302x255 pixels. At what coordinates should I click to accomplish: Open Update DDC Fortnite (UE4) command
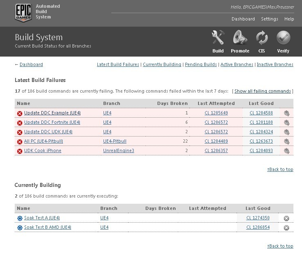click(52, 122)
